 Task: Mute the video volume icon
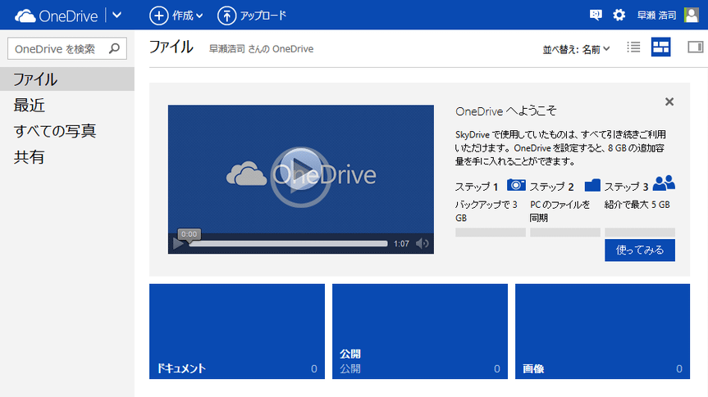(423, 244)
